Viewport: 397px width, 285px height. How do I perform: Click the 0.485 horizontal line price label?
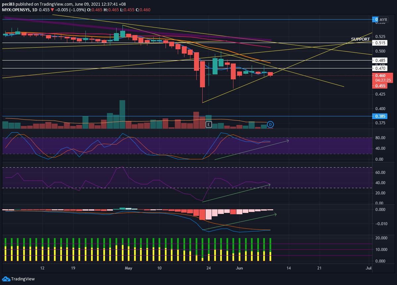380,60
